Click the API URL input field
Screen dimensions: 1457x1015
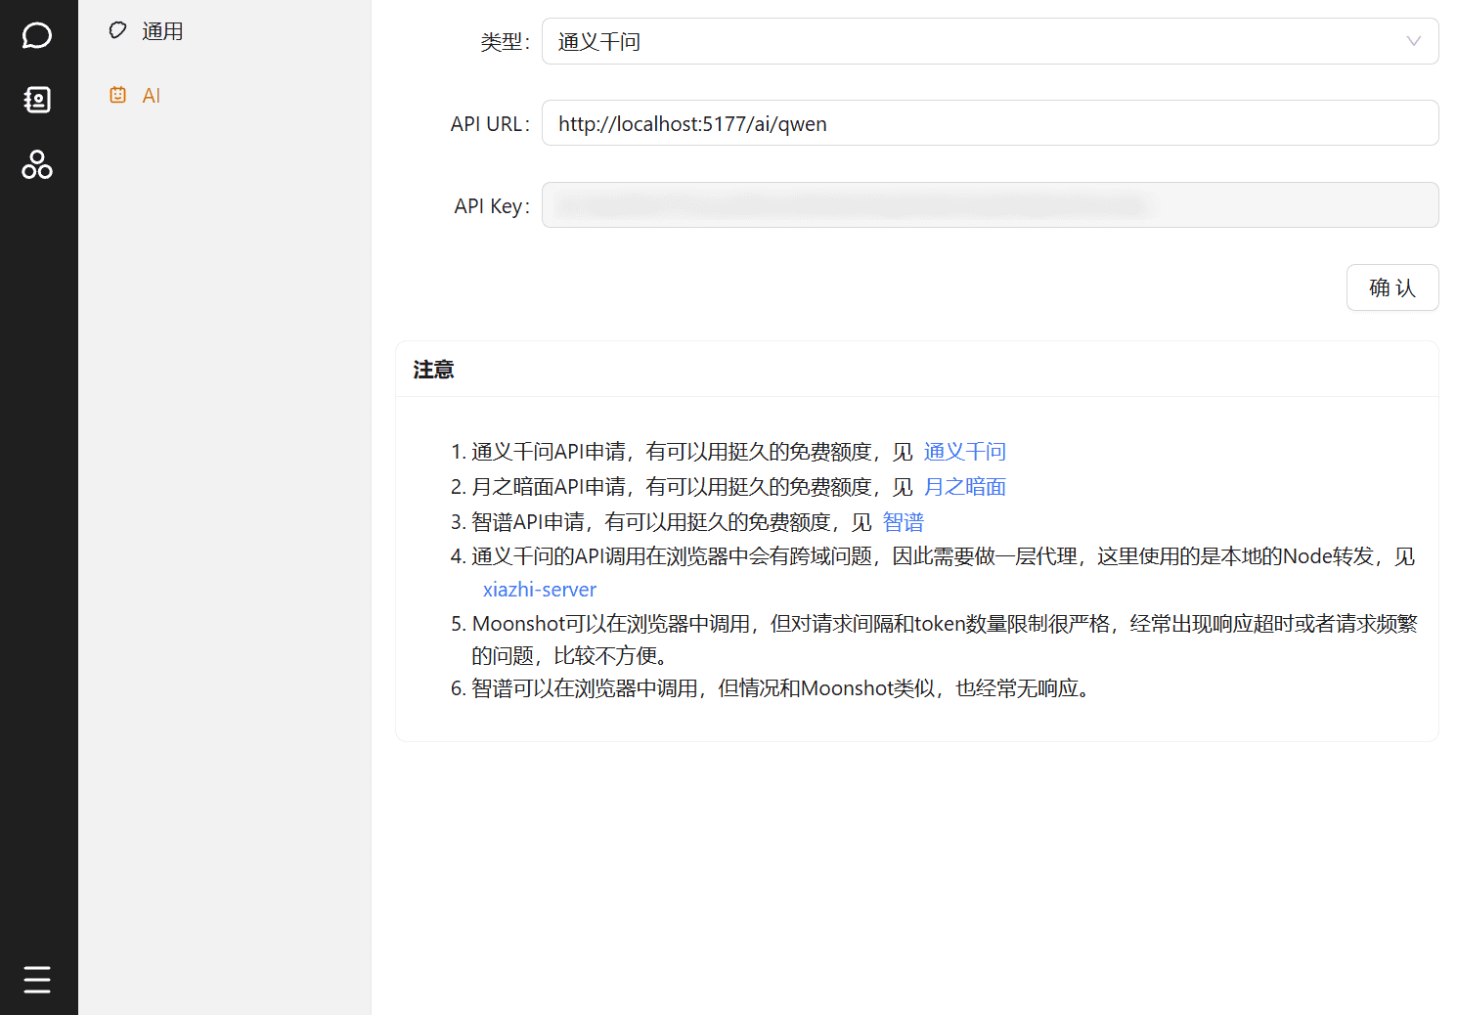pos(990,123)
